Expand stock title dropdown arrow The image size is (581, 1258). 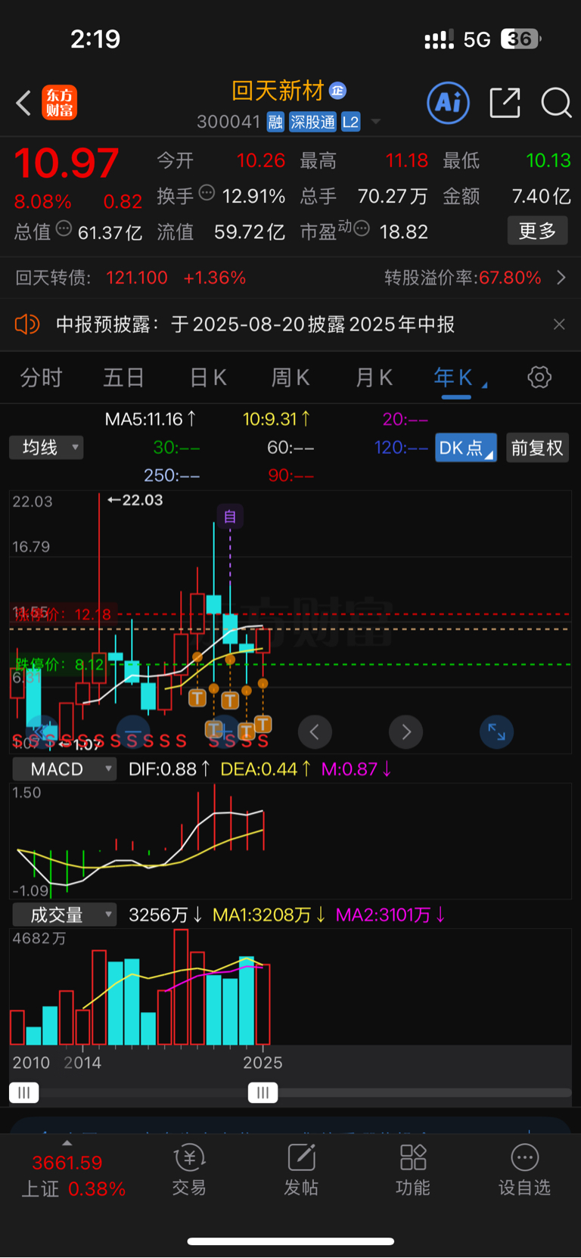pos(376,122)
